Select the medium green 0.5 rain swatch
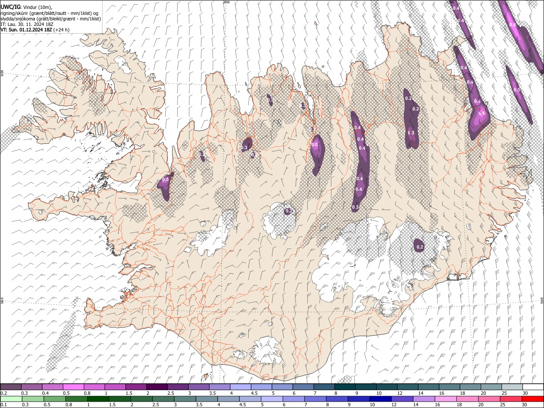Image resolution: width=544 pixels, height=408 pixels. coord(55,399)
